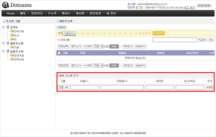This screenshot has height=137, width=216.
Task: Select the 조직도 organization tree icon
Action: tap(8, 27)
